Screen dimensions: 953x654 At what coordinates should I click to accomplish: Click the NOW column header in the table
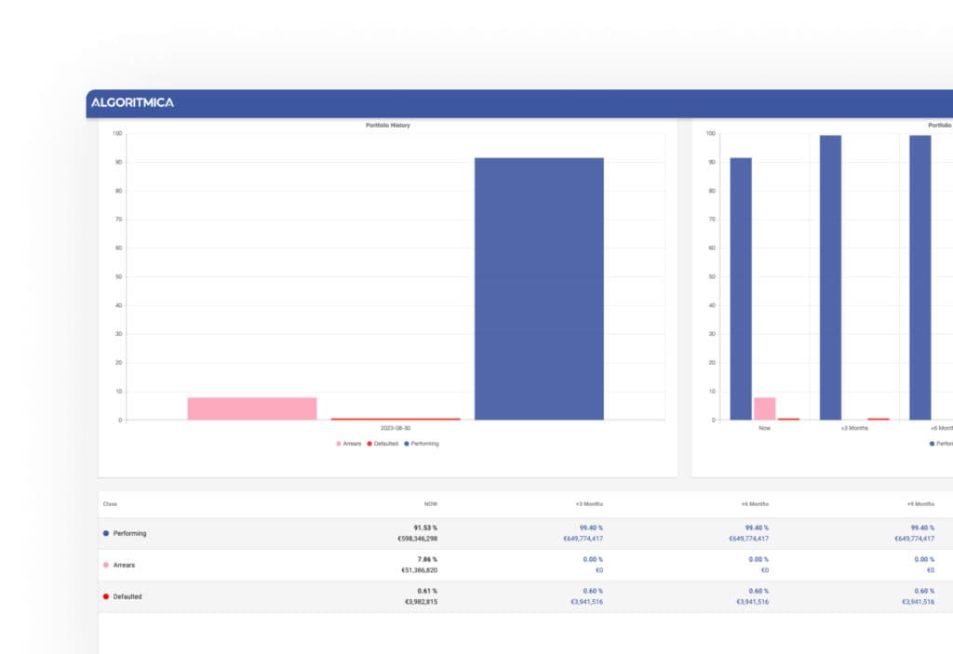click(430, 504)
